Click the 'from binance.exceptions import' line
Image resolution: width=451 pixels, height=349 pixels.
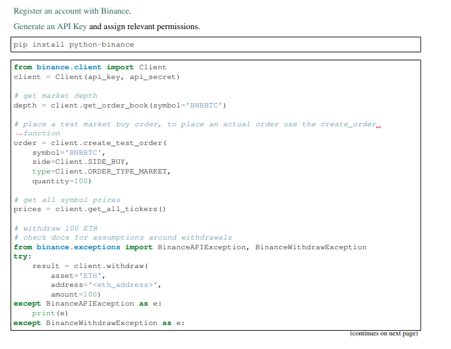(x=190, y=247)
